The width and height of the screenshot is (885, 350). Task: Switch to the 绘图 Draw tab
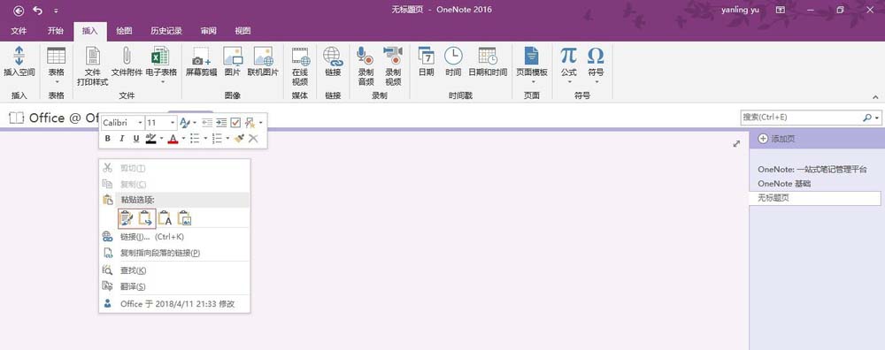click(x=124, y=31)
